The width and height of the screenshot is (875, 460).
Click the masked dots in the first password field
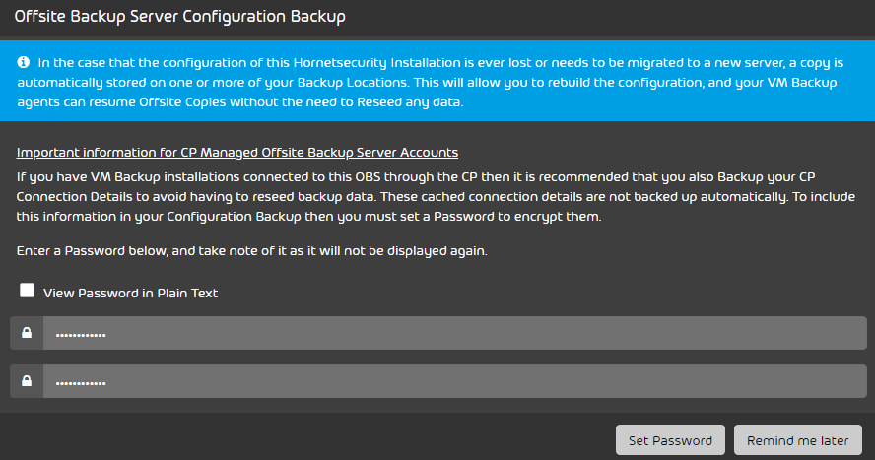point(81,335)
